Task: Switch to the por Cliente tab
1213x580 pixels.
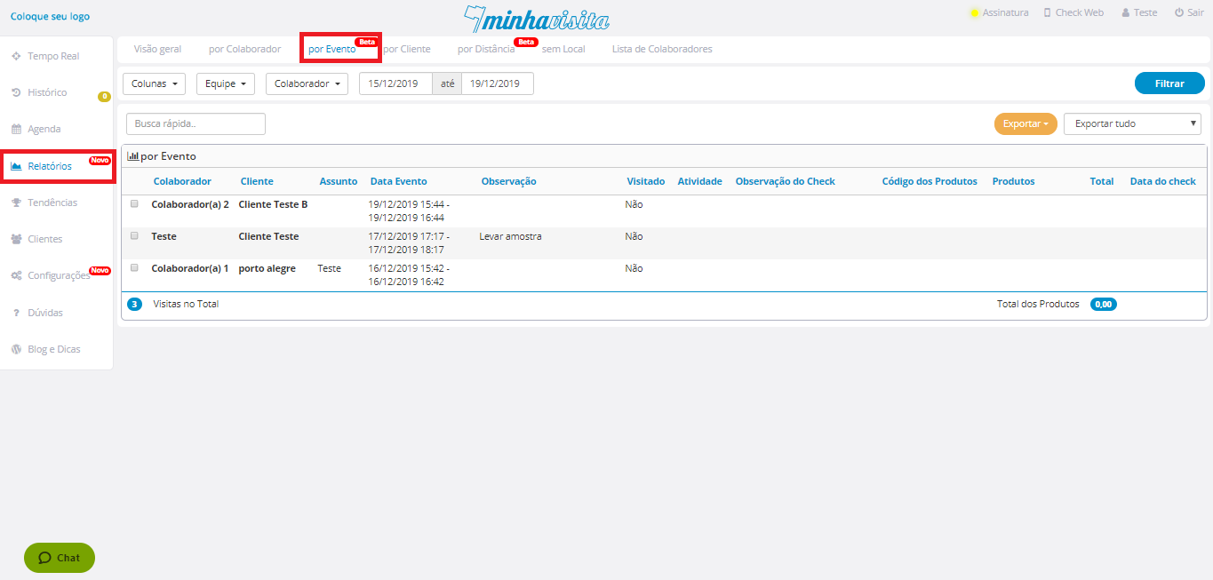Action: 407,49
